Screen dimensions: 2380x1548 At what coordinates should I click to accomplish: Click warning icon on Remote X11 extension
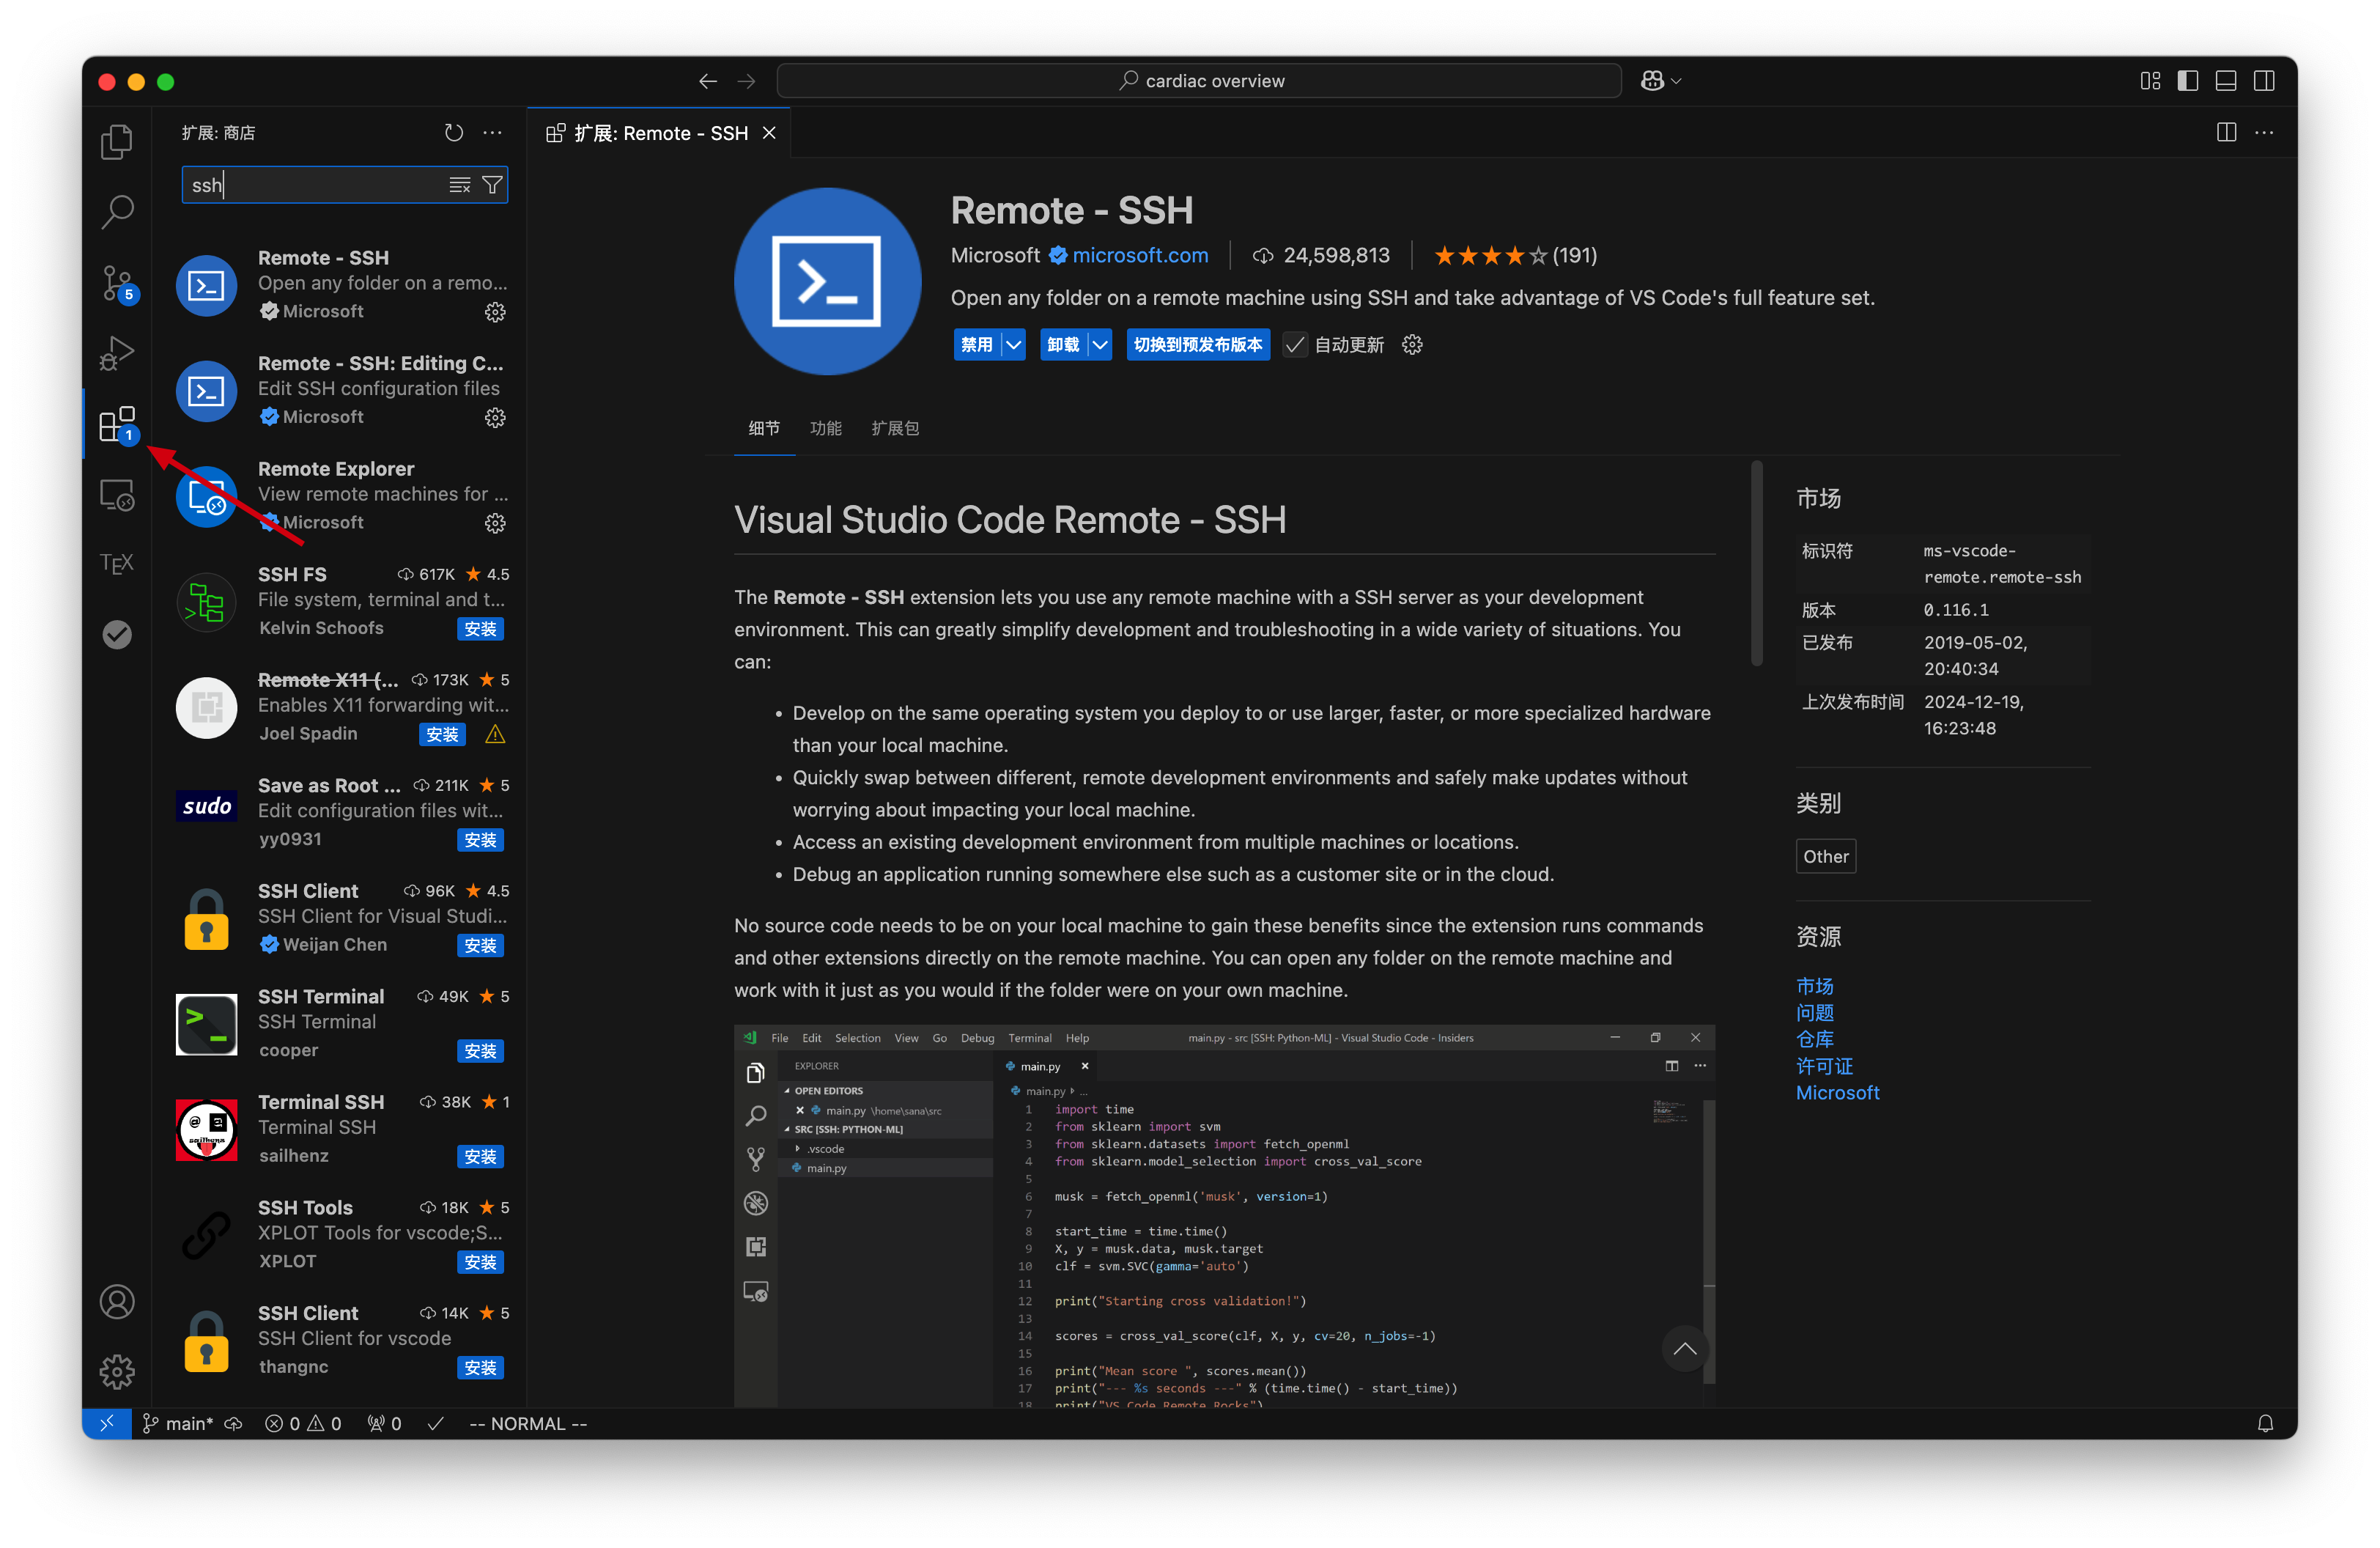click(495, 735)
